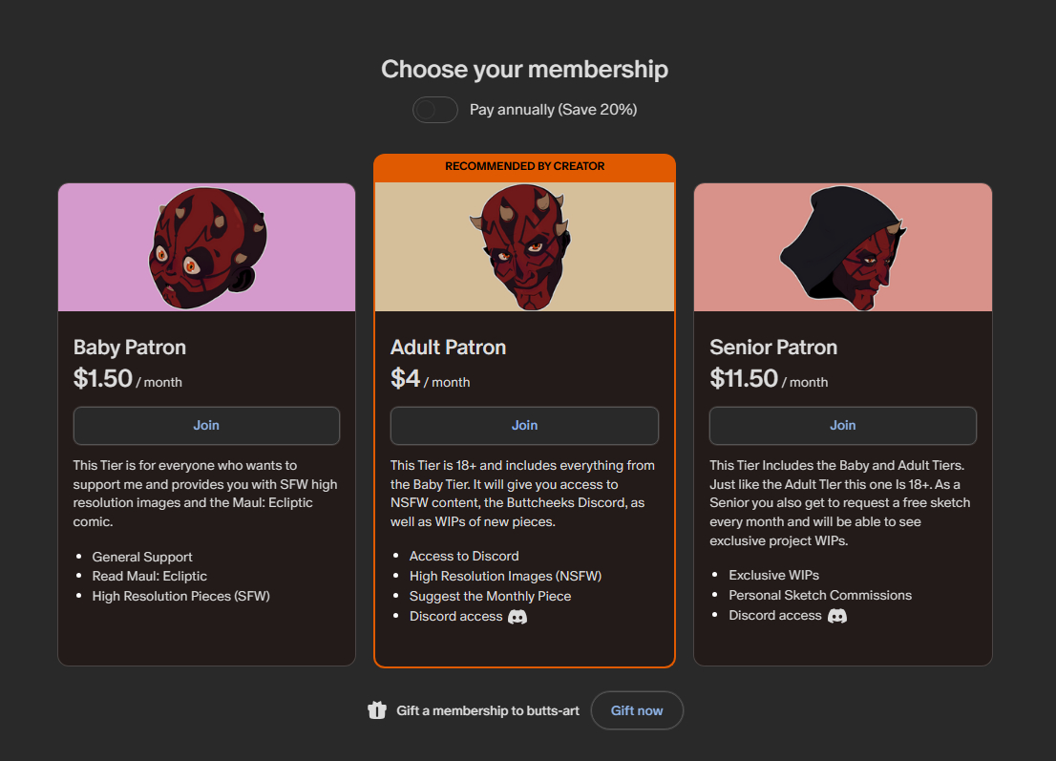
Task: Join the Baby Patron tier
Action: 206,426
